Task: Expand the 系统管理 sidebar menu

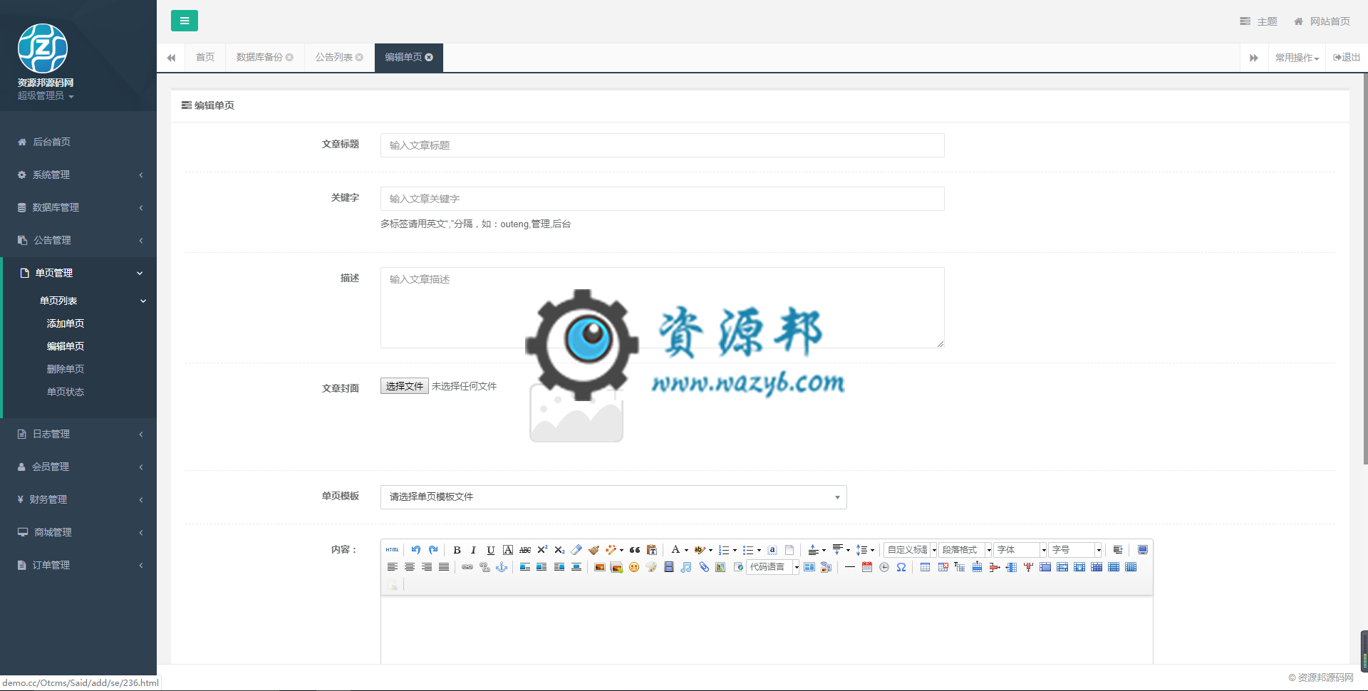Action: coord(78,175)
